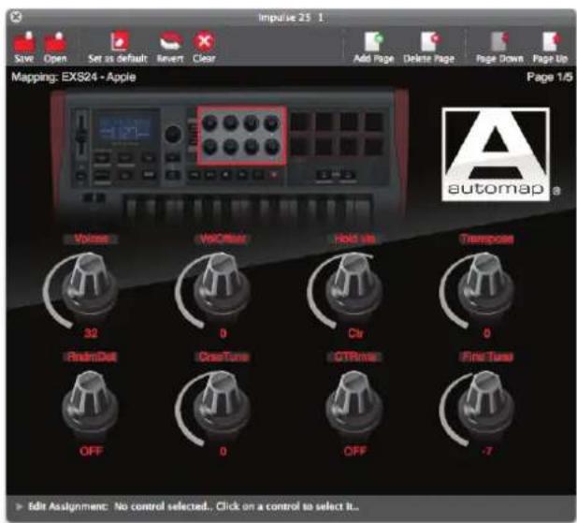Click the 0 value under CrseTune
Viewport: 577px width, 523px height.
[223, 451]
